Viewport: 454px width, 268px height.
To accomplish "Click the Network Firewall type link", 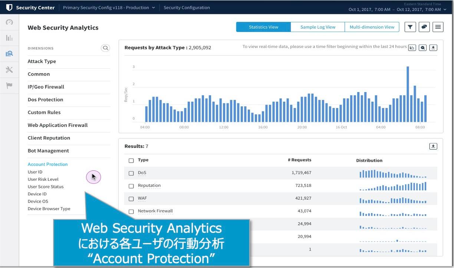I will click(155, 211).
